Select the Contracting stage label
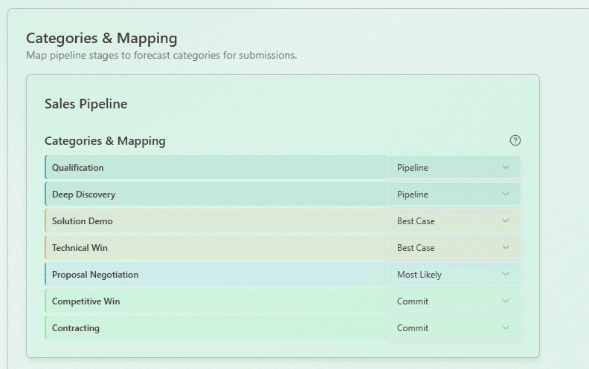Screen dimensions: 589x369 point(76,327)
